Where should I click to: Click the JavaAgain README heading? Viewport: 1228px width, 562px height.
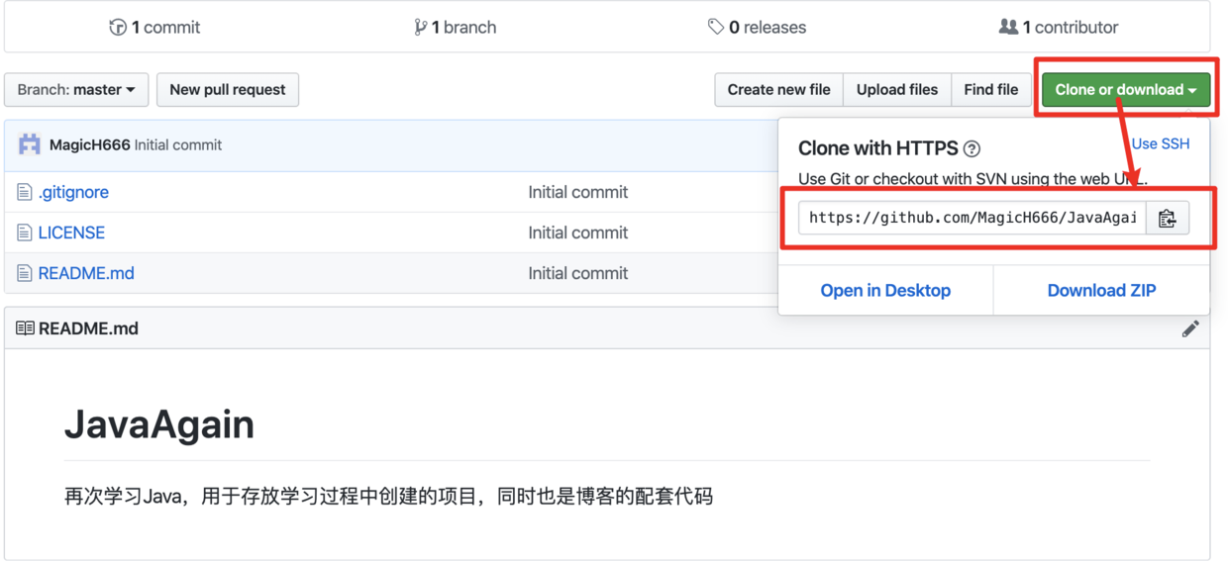pos(159,424)
